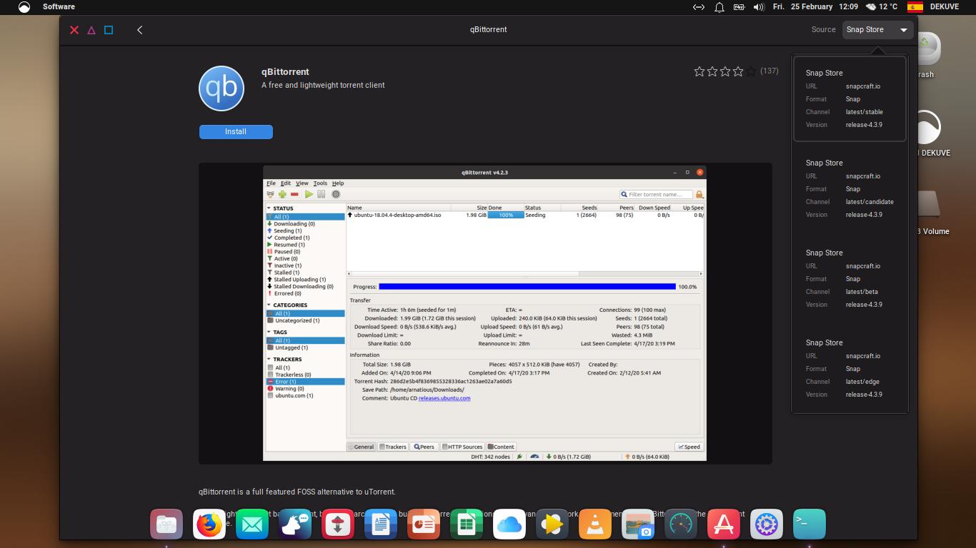Select the latest/beta channel source
The height and width of the screenshot is (548, 976).
coord(850,278)
